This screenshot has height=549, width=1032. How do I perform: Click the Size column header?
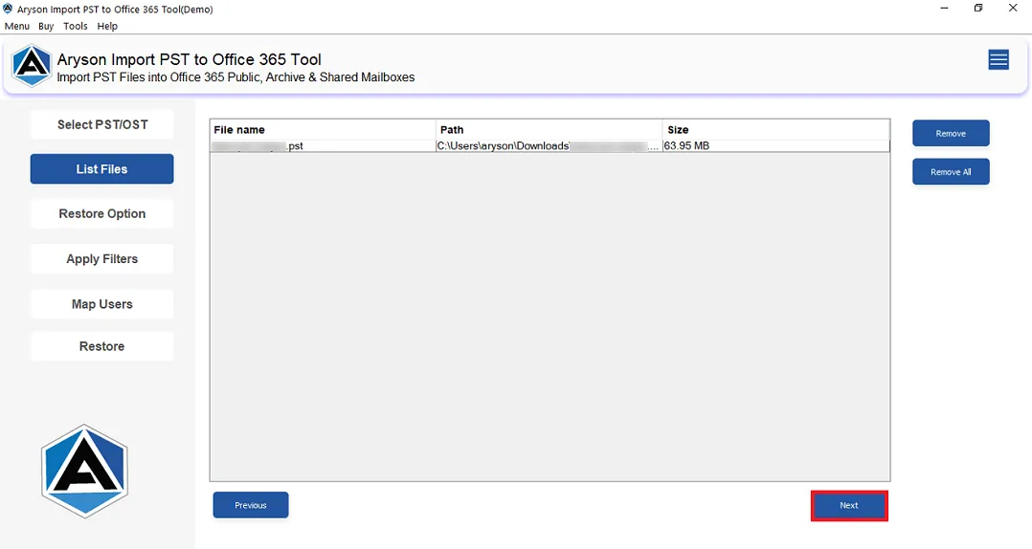coord(776,129)
